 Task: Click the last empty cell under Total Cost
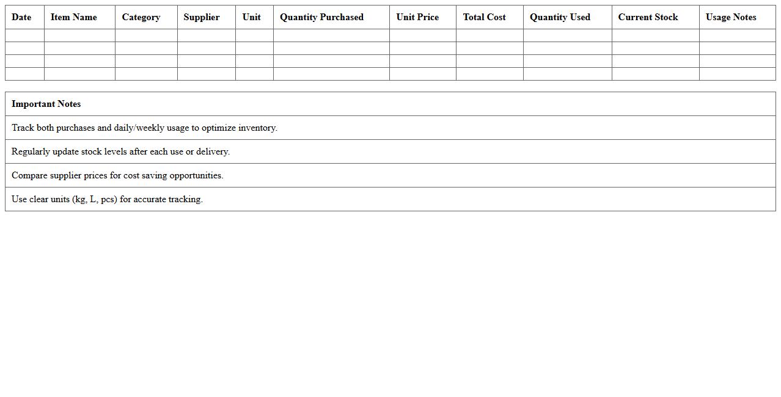(490, 74)
